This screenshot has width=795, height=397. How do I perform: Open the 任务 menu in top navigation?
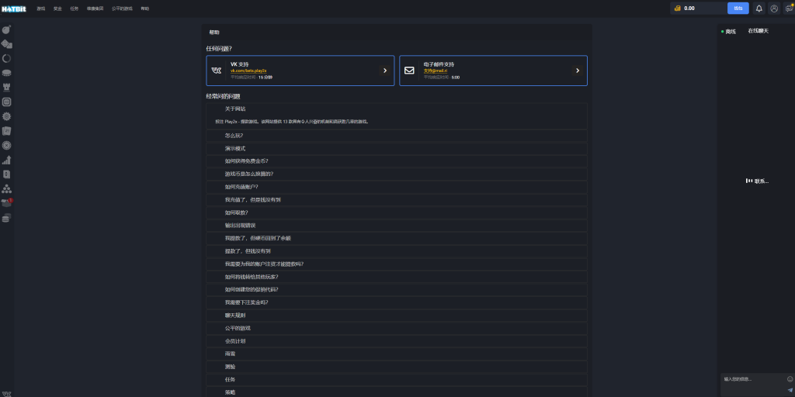[74, 9]
